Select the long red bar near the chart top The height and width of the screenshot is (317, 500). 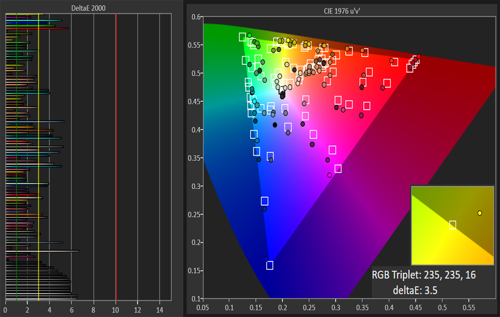pos(37,28)
